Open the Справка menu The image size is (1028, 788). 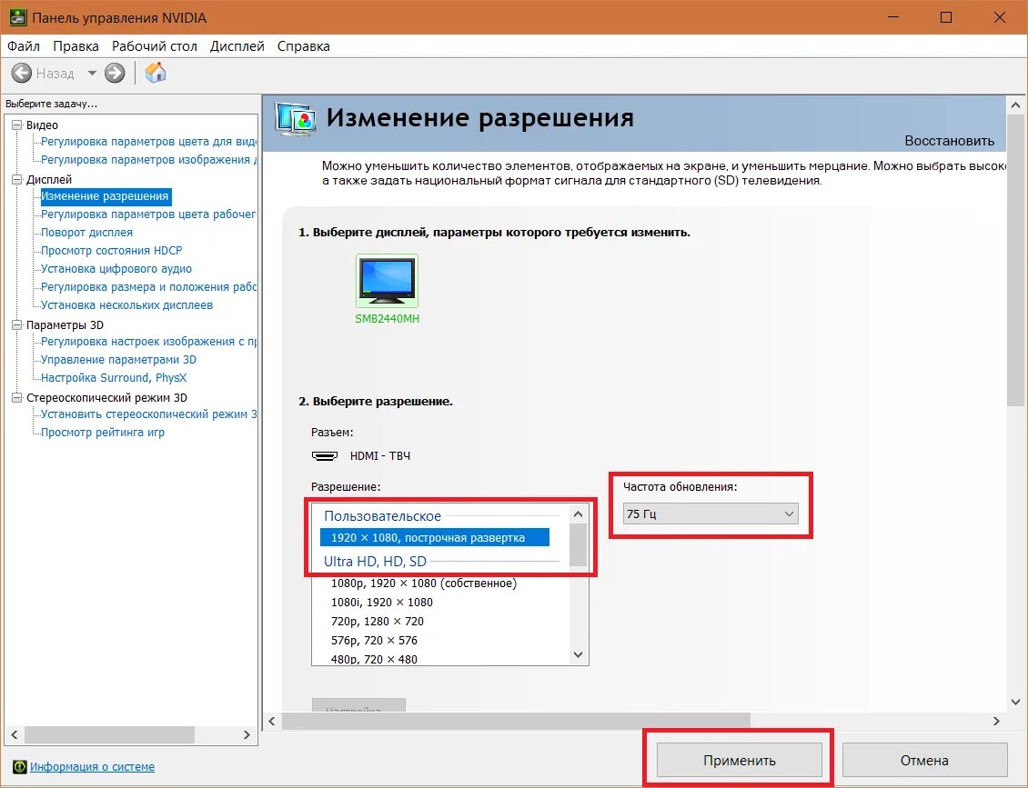tap(304, 45)
